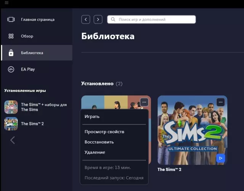Click the magnifier icon in search box
The height and width of the screenshot is (191, 244).
113,19
